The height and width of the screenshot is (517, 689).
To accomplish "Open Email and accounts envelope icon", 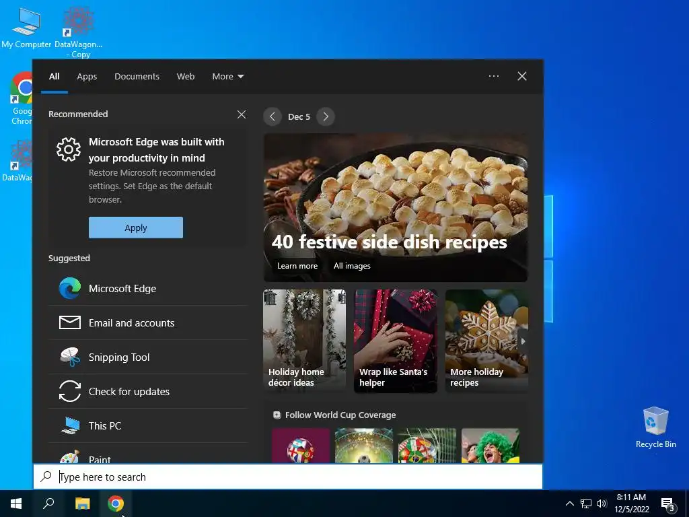I will pos(70,322).
